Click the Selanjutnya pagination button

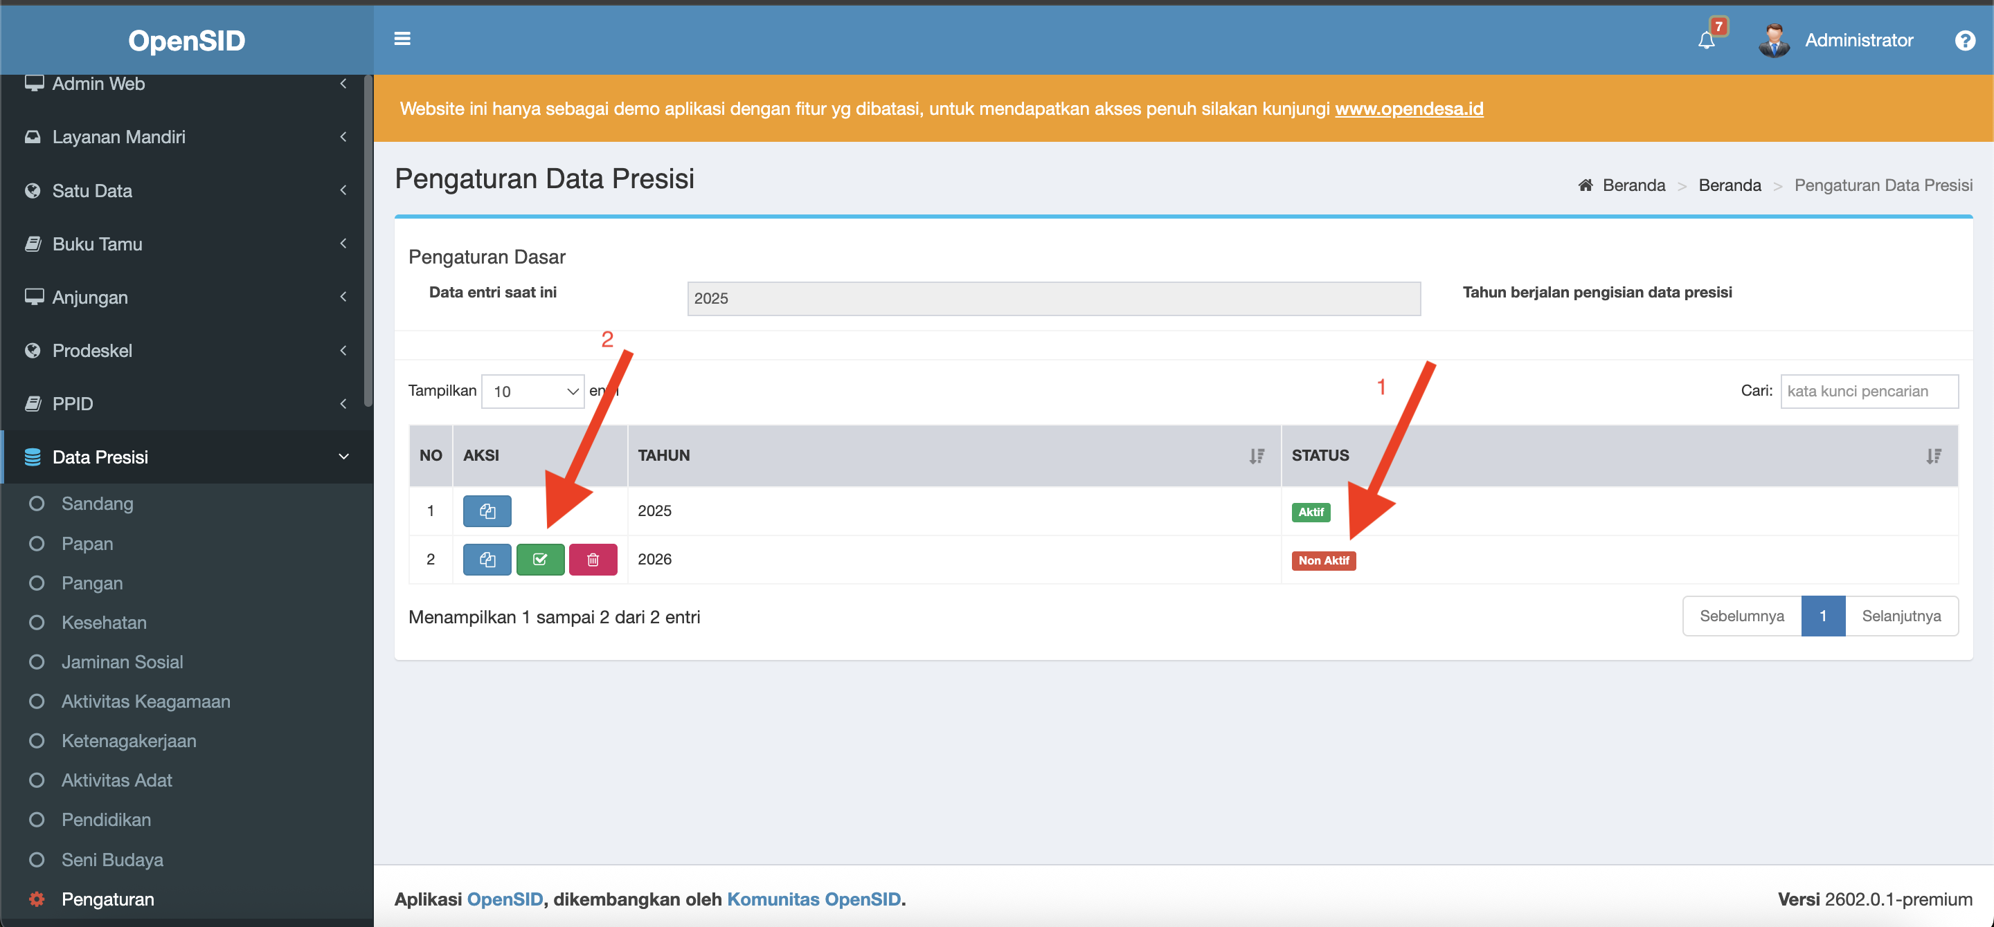pos(1901,616)
